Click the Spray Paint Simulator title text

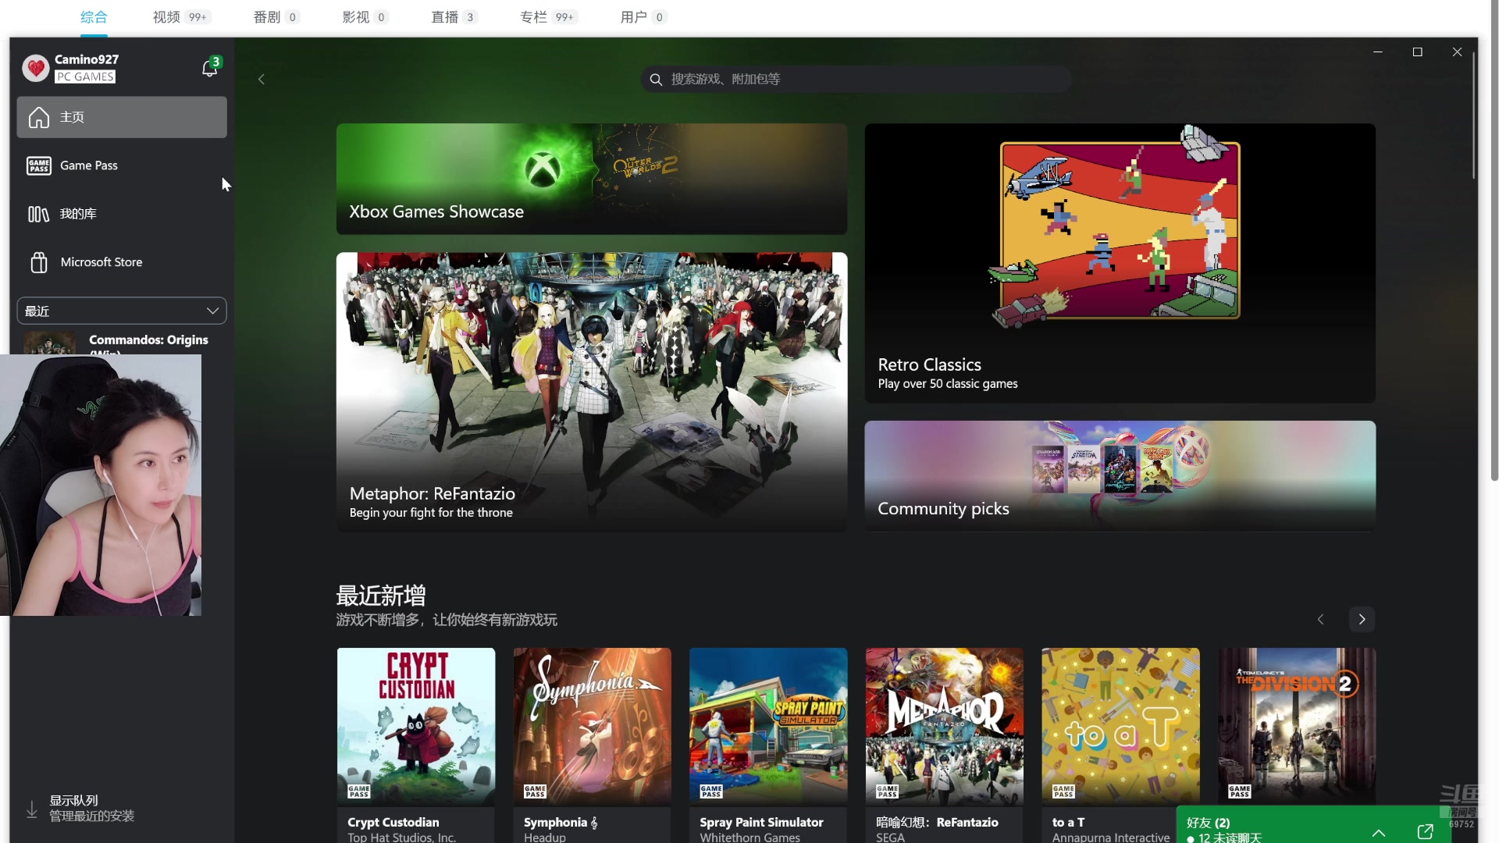click(x=761, y=823)
